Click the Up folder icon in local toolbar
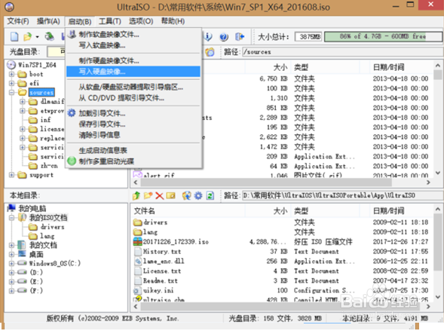444x331 pixels. click(136, 195)
